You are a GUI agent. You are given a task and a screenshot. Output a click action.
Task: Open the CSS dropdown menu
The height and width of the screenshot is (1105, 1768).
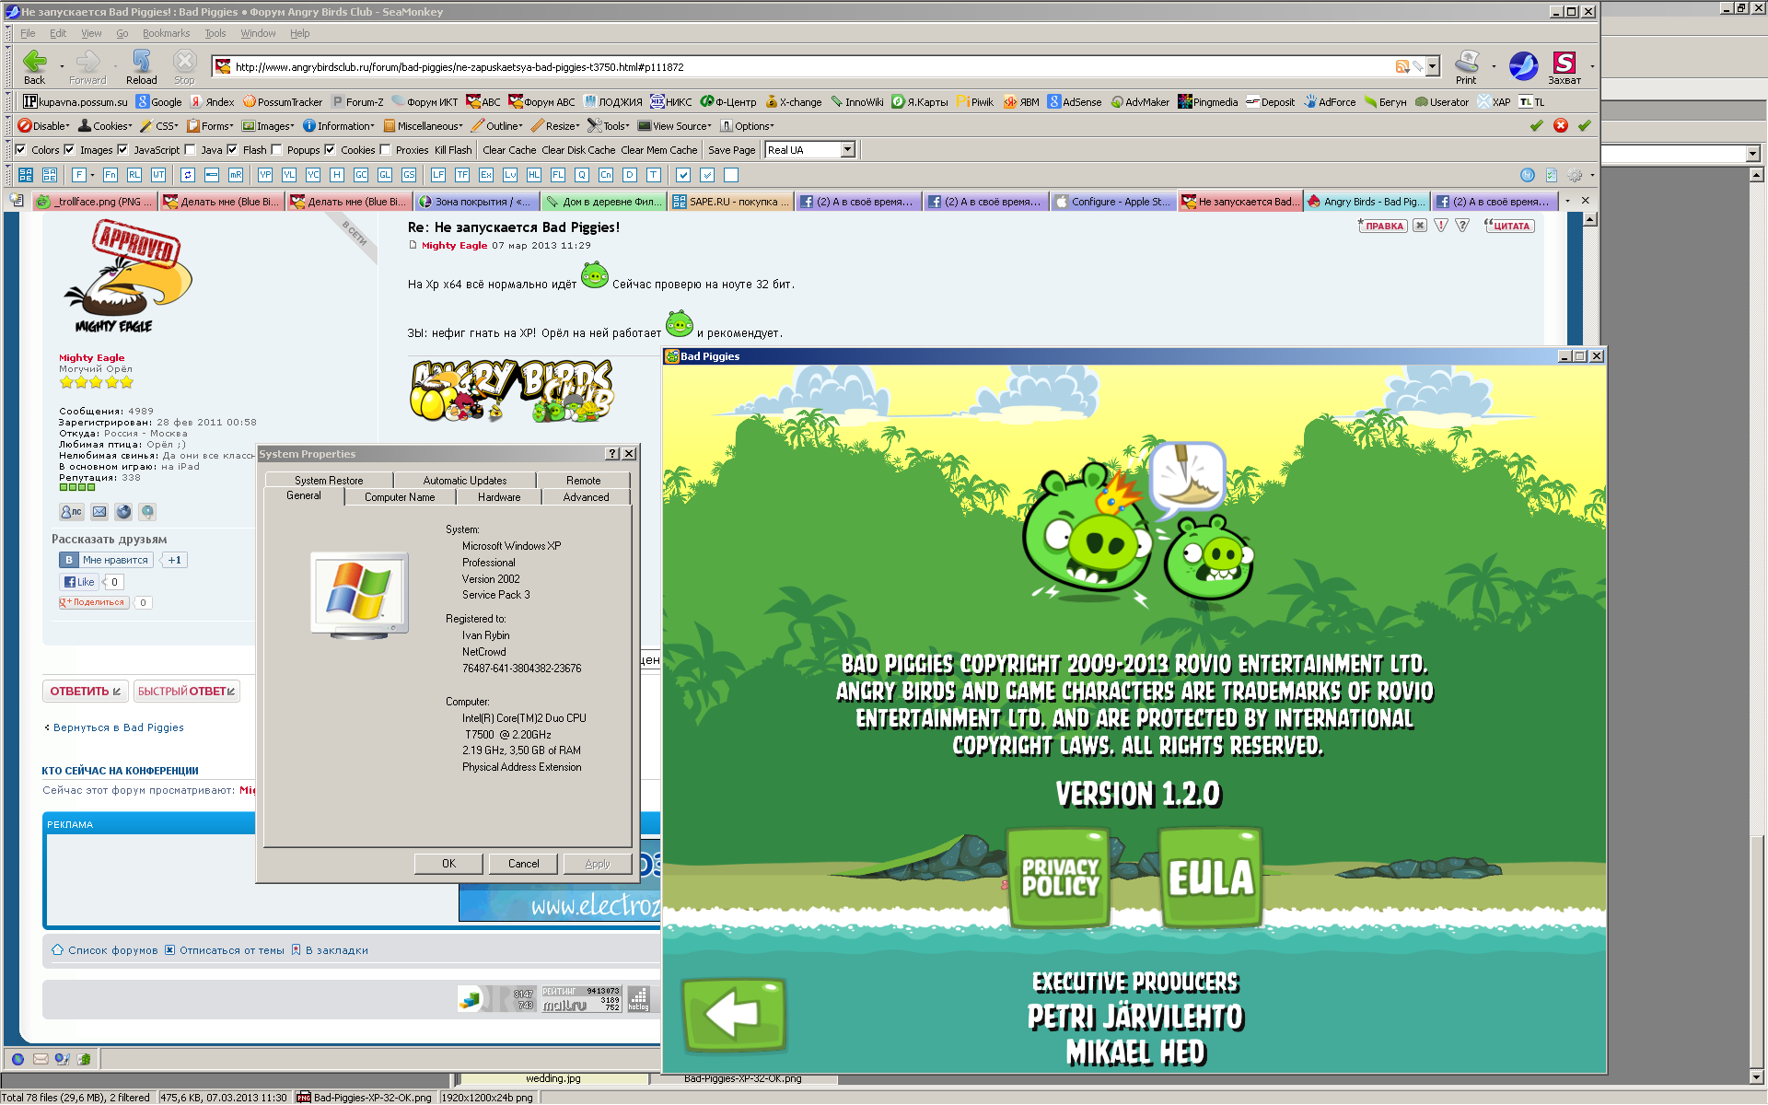click(159, 126)
